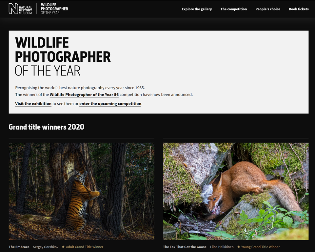
Task: Open the People's choice section
Action: [267, 9]
